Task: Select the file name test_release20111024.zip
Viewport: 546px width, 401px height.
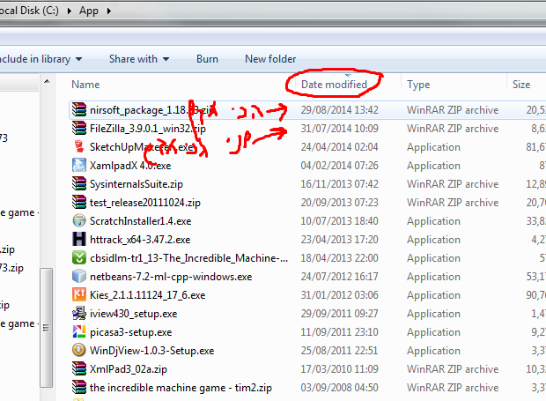Action: (144, 203)
